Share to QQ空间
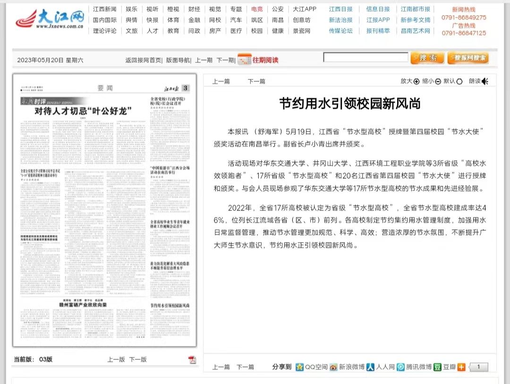This screenshot has width=510, height=384. (x=312, y=367)
